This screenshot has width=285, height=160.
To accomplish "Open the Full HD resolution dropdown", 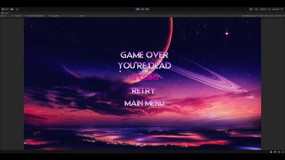I will click(x=38, y=16).
